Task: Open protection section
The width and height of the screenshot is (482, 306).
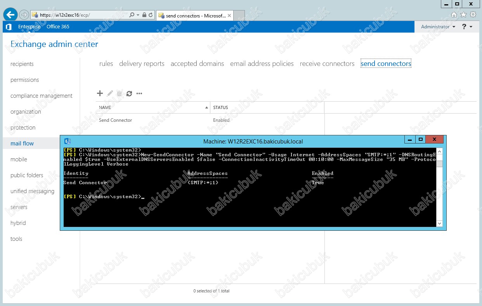Action: (23, 128)
